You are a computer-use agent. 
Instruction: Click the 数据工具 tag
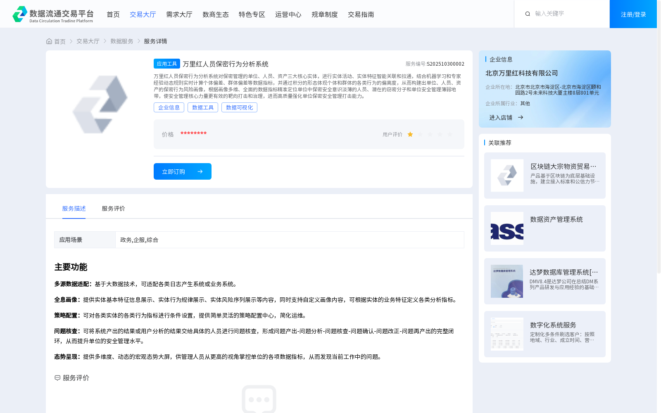pyautogui.click(x=203, y=107)
